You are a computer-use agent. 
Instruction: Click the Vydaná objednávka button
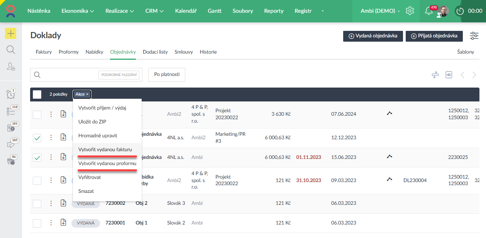[x=373, y=36]
